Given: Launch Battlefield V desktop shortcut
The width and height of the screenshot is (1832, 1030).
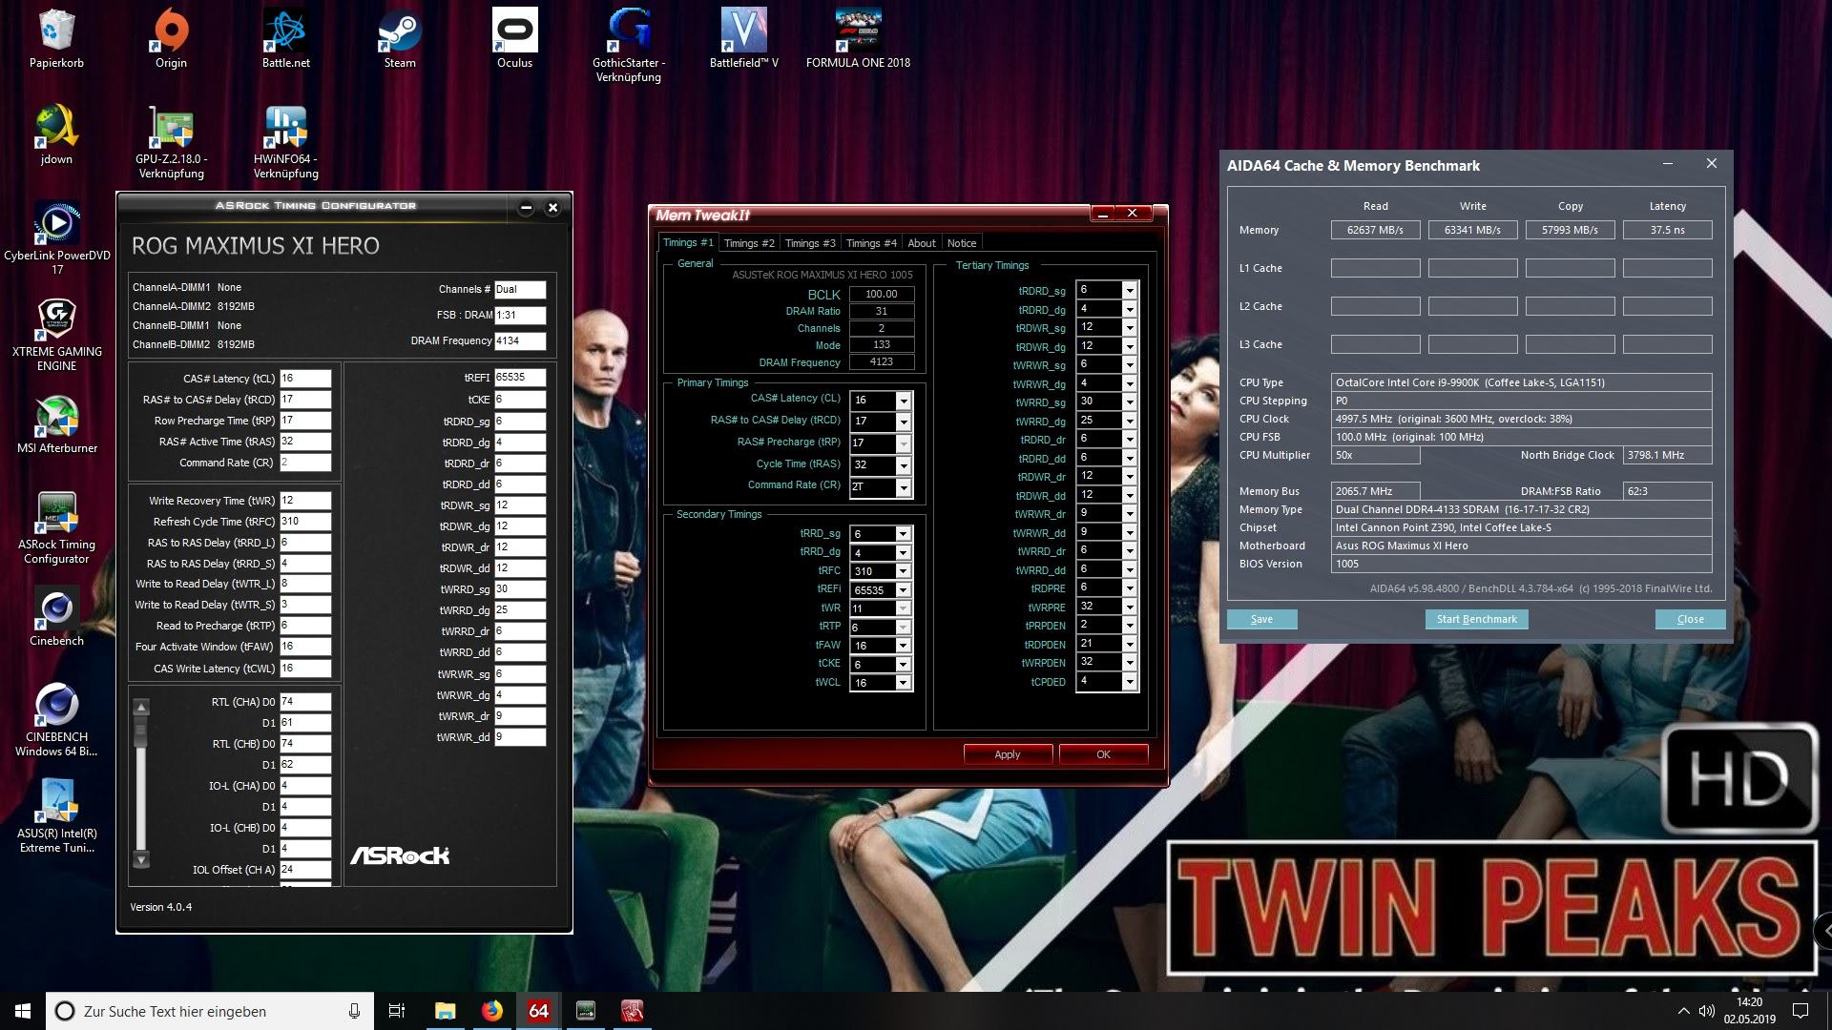Looking at the screenshot, I should click(743, 40).
